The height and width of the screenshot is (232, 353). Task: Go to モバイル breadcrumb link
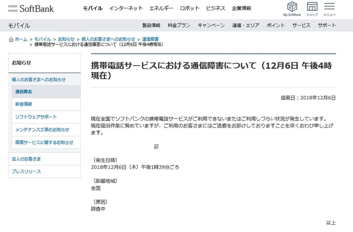(42, 39)
